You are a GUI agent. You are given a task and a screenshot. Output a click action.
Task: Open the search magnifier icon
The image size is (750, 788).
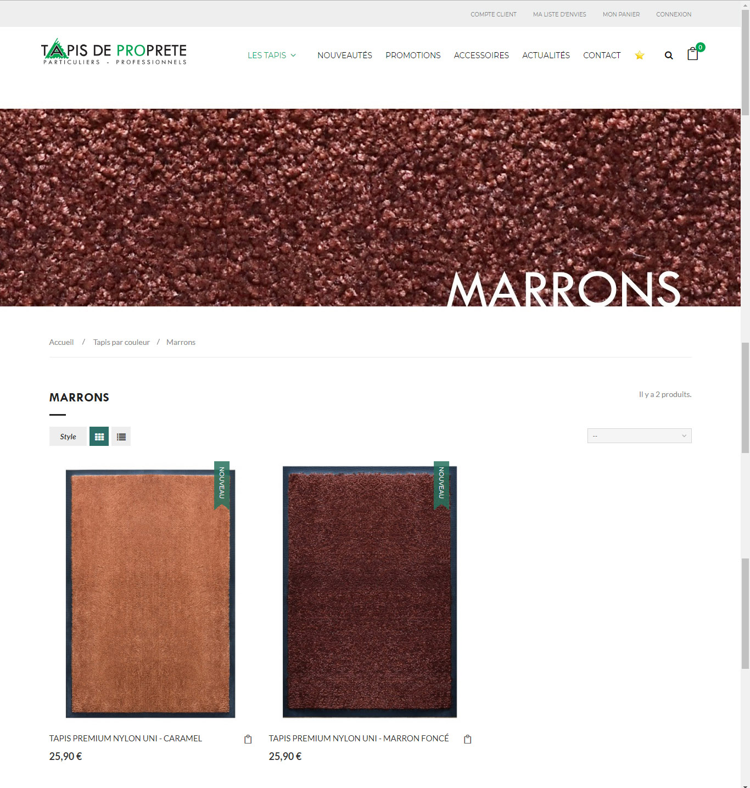pyautogui.click(x=669, y=55)
